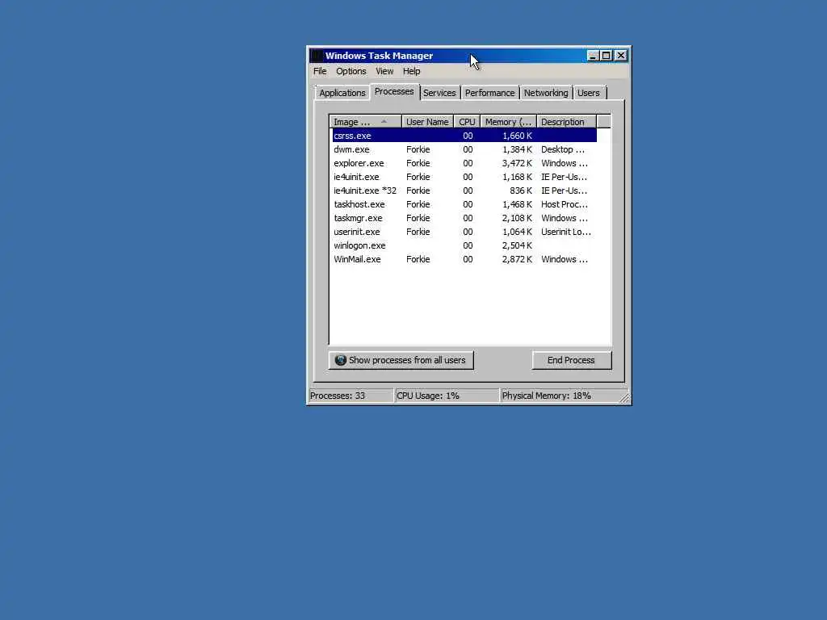This screenshot has height=620, width=827.
Task: Sort by Image Name column header
Action: pos(366,122)
